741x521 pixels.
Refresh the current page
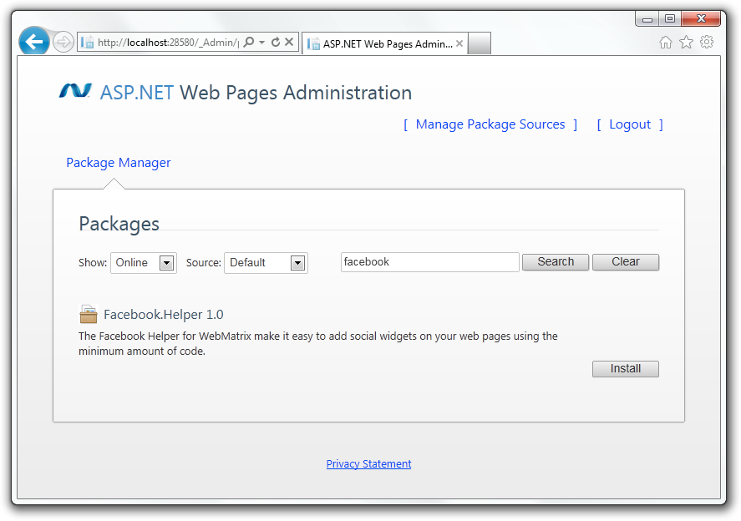pyautogui.click(x=276, y=42)
